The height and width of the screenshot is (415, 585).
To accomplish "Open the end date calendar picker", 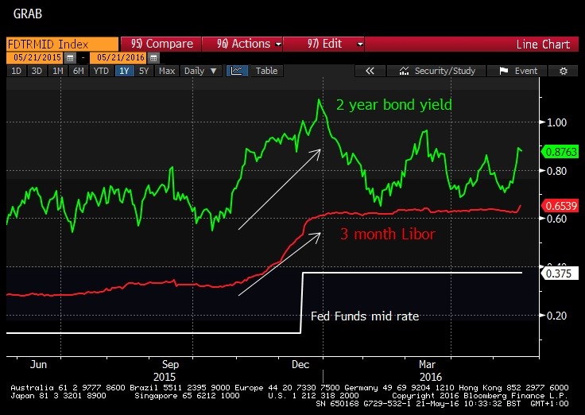I will (x=153, y=58).
